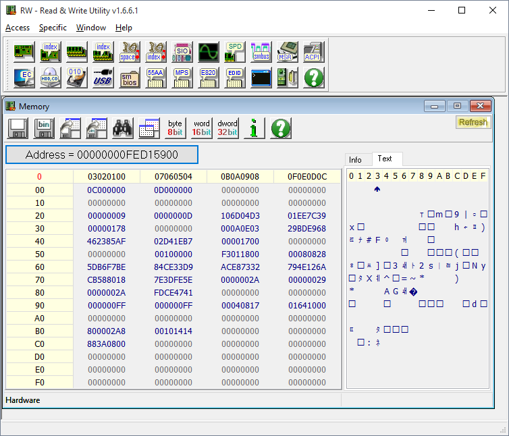Open the Embedded Controller (EC) icon

point(25,78)
